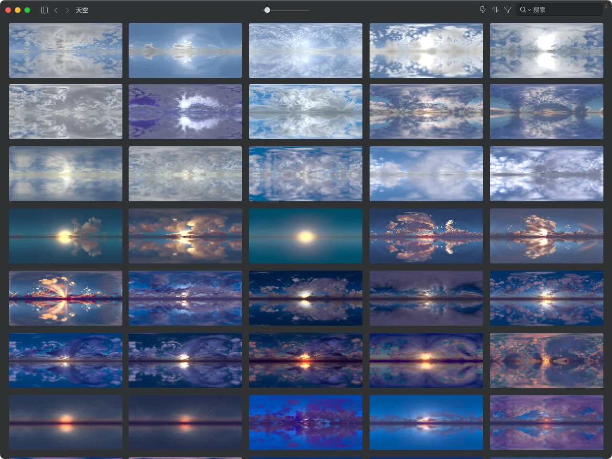Open the lightning quick action icon

coord(482,10)
